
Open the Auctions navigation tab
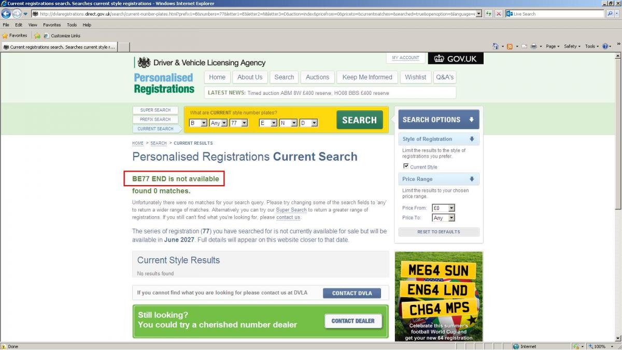[x=317, y=77]
